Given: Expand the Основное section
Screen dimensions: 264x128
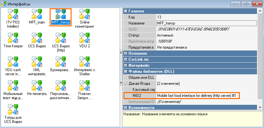Looking at the screenshot, I should (126, 53).
